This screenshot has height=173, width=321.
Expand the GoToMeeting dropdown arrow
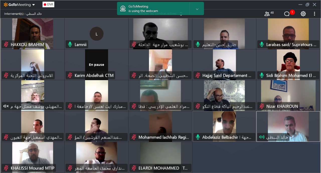[x=34, y=5]
